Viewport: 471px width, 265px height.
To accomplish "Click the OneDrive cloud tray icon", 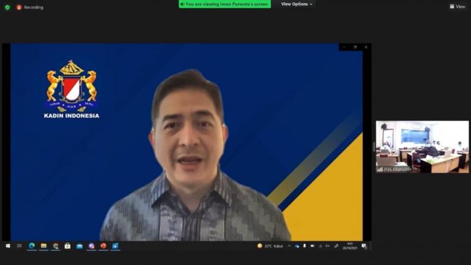I will (297, 246).
